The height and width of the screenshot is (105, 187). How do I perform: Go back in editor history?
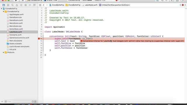pos(44,5)
